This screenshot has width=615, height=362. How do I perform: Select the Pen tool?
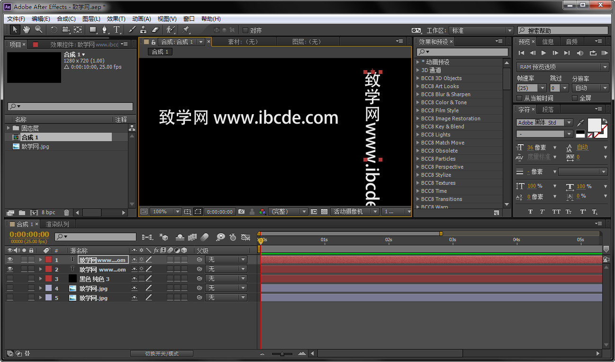[105, 30]
